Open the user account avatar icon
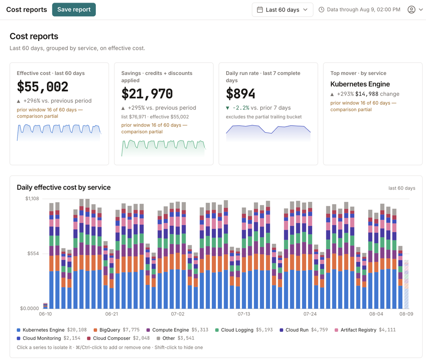Image resolution: width=426 pixels, height=362 pixels. coord(412,9)
